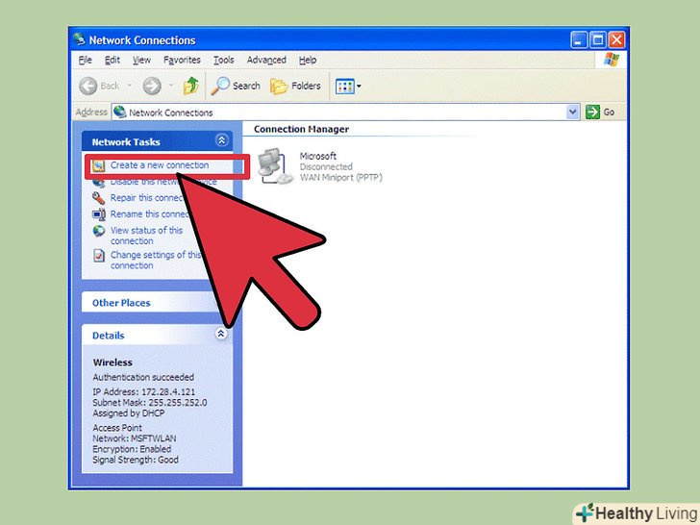Open the Views dropdown arrow
The width and height of the screenshot is (700, 525).
point(359,87)
